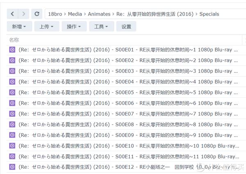Select the Specials breadcrumb item
The image size is (246, 174).
point(209,14)
